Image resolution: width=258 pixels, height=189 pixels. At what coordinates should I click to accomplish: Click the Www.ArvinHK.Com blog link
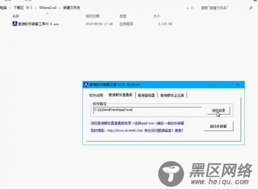[125, 131]
